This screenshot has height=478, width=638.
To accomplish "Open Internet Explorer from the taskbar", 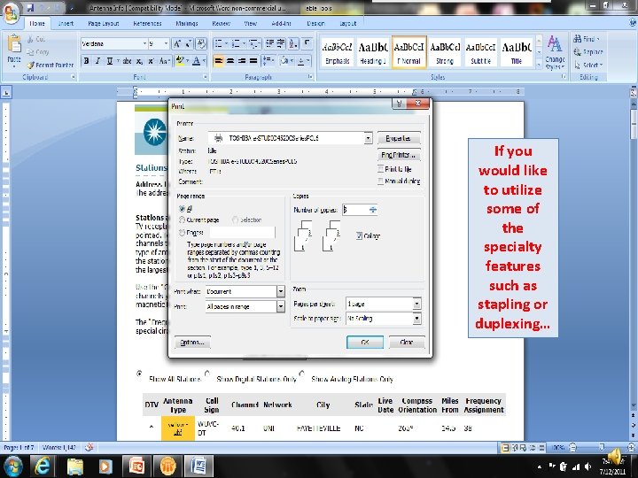I will click(x=43, y=466).
